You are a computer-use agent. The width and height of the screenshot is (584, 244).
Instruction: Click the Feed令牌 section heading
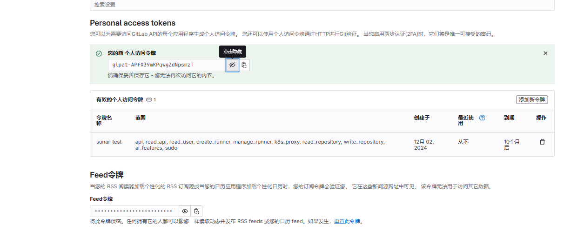pyautogui.click(x=107, y=175)
